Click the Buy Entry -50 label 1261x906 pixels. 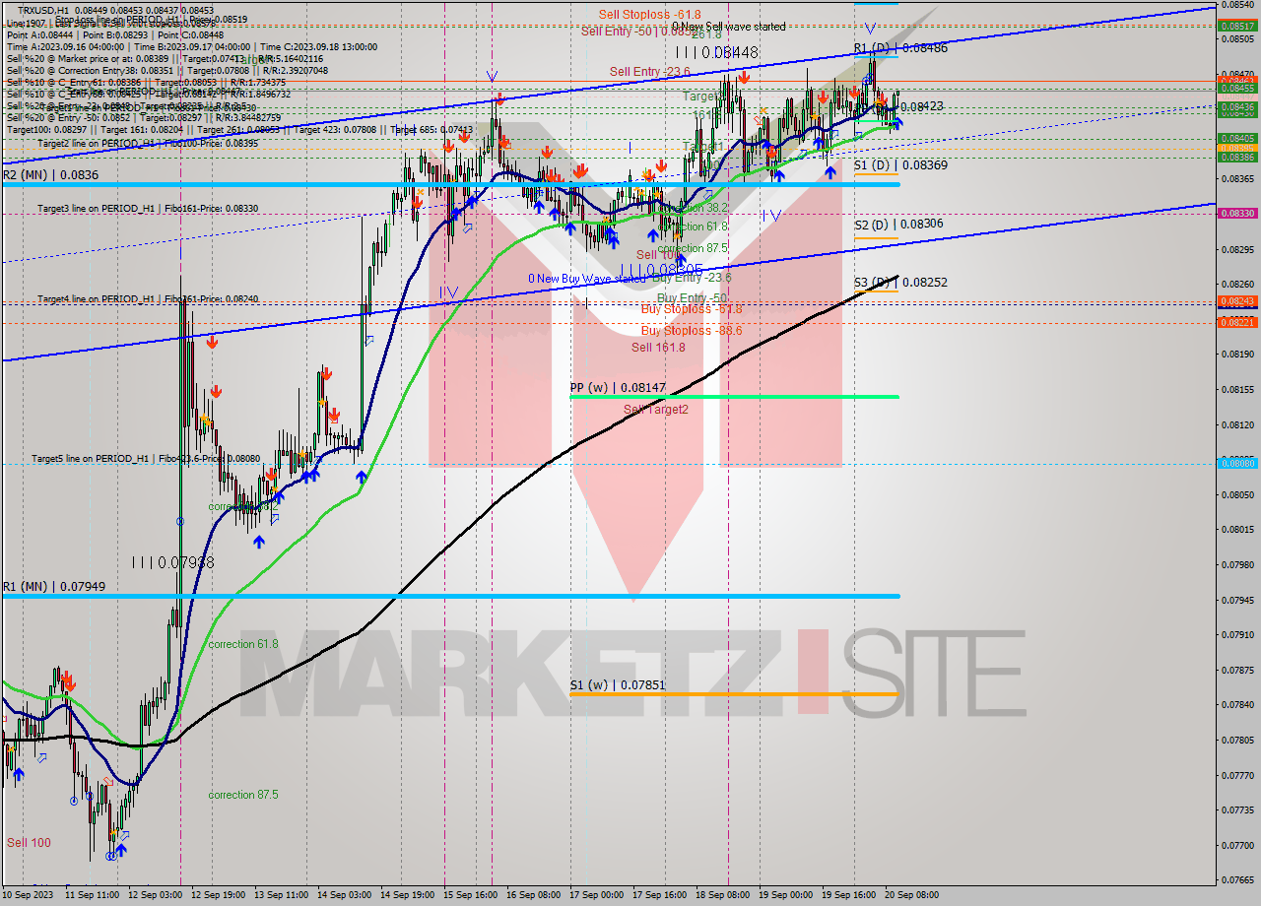pyautogui.click(x=692, y=297)
